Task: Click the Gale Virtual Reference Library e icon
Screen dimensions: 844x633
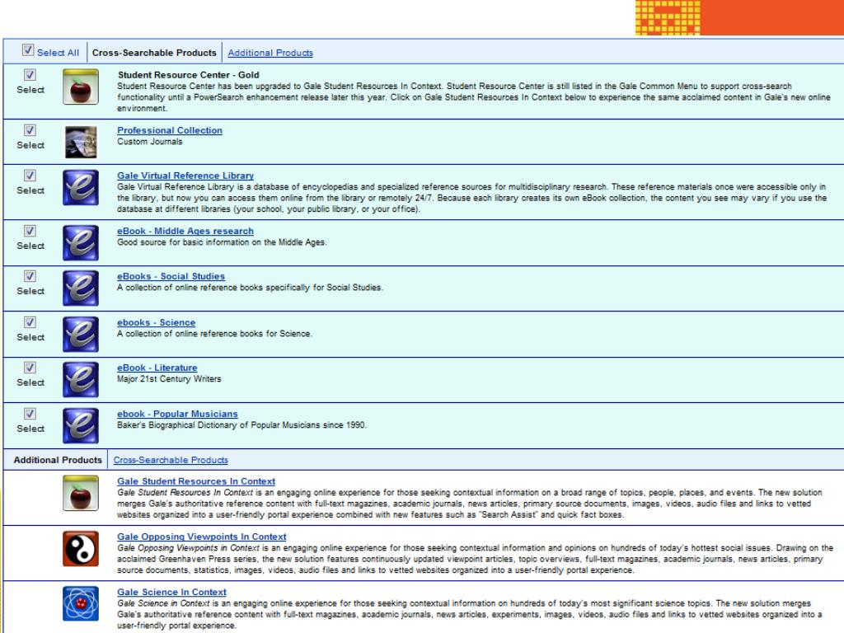Action: click(81, 187)
